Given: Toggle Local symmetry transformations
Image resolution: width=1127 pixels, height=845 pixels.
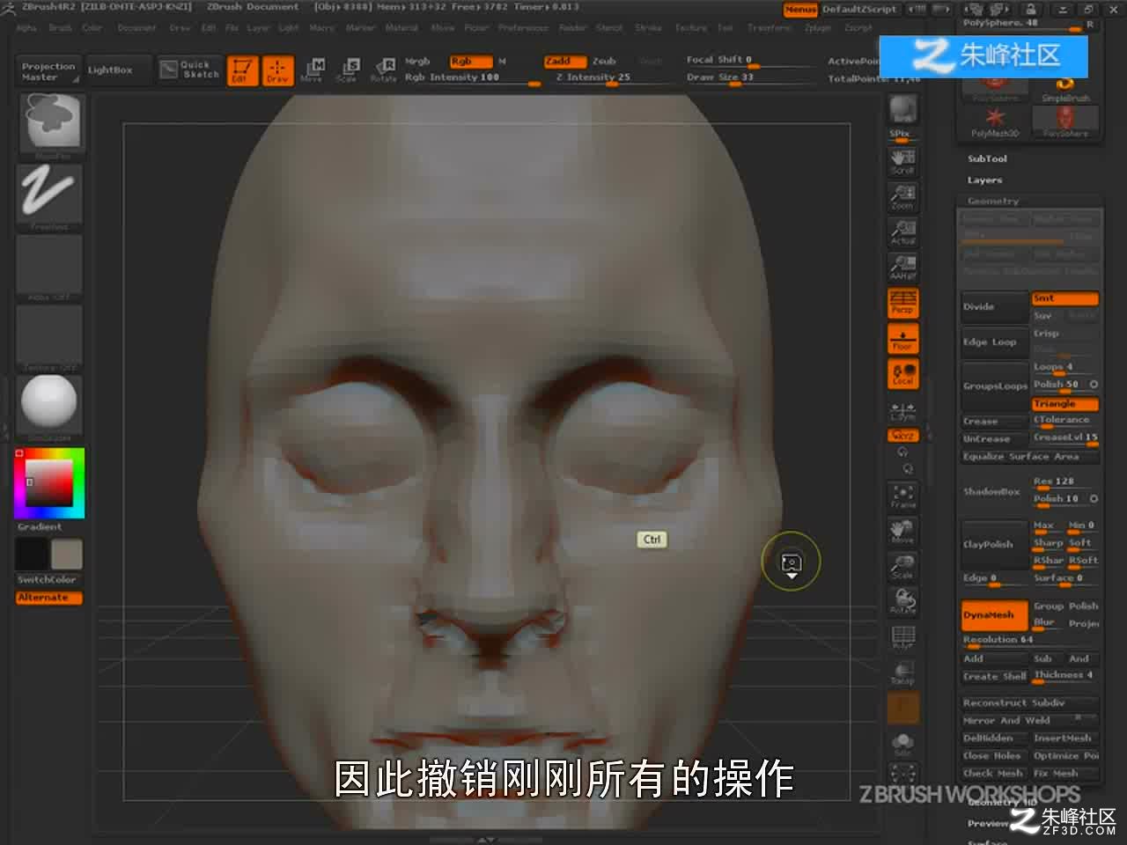Looking at the screenshot, I should (x=902, y=374).
